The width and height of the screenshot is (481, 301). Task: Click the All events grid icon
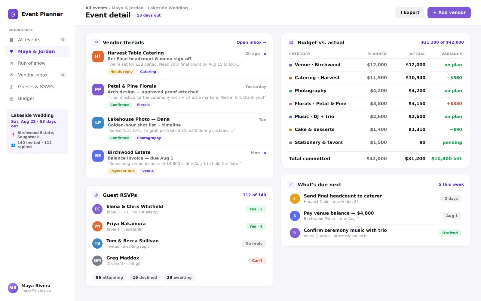(x=11, y=40)
